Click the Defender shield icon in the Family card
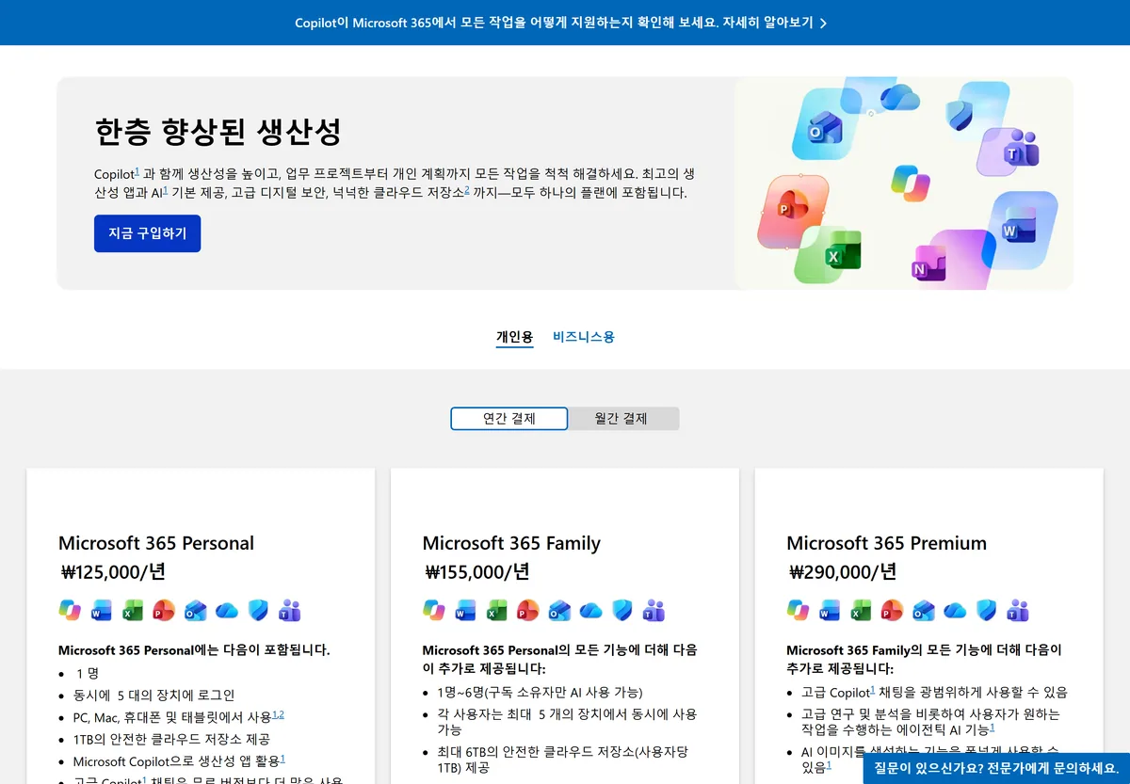1130x784 pixels. pyautogui.click(x=621, y=610)
